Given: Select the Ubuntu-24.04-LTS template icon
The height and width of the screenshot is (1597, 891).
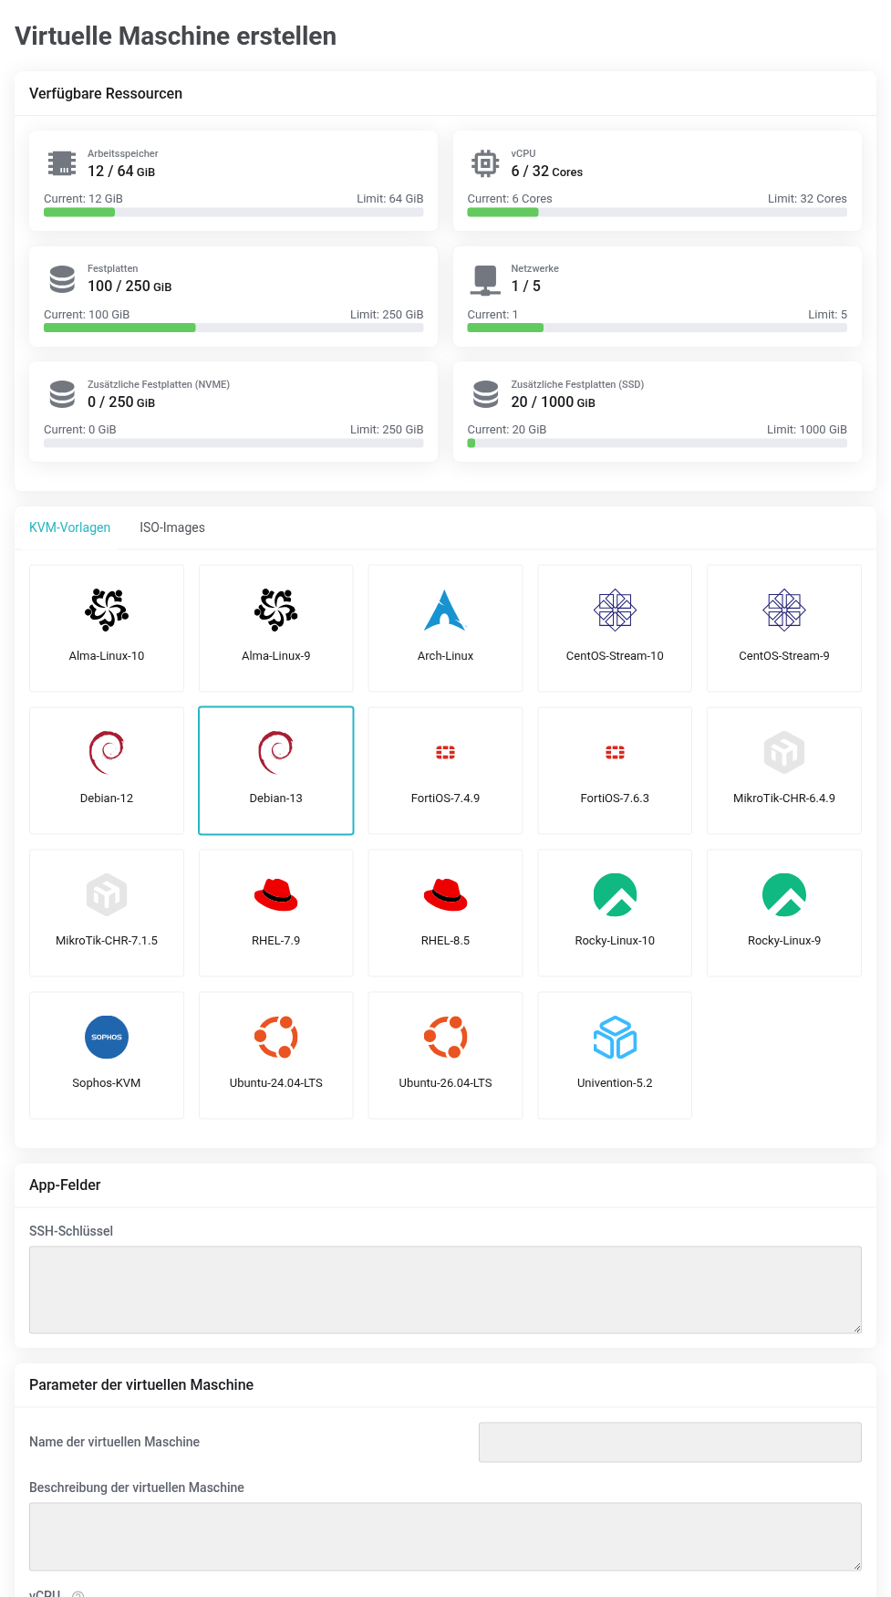Looking at the screenshot, I should coord(276,1037).
